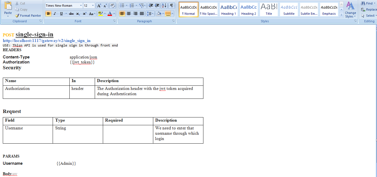Sort the selected text alphabetically
Screen dimensions: 377x177
164,6
